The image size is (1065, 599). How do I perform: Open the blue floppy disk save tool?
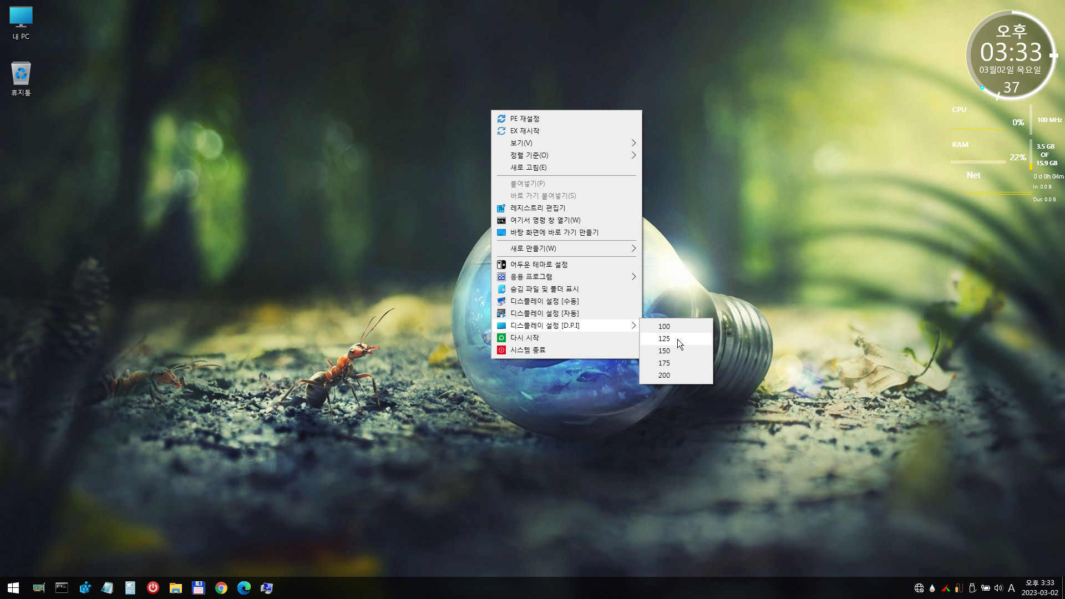coord(199,588)
